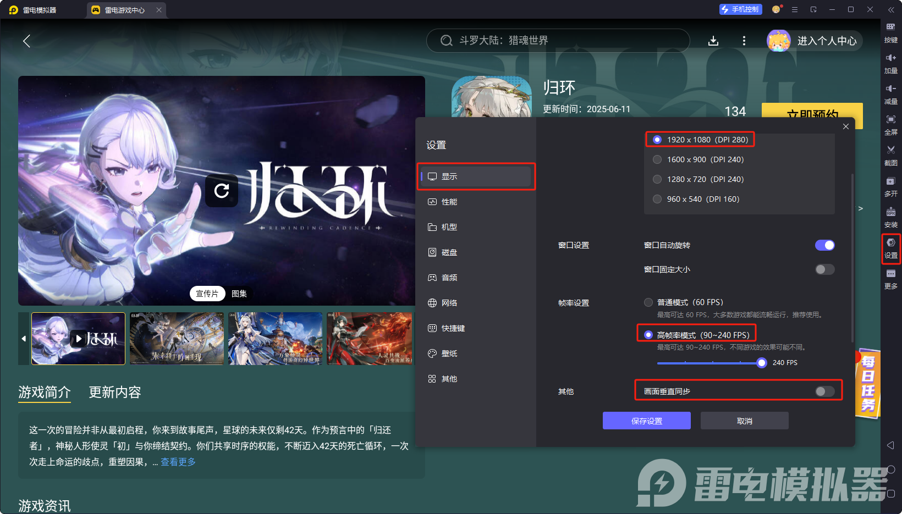This screenshot has height=514, width=902.
Task: Open the 按键 keymapping tool
Action: pyautogui.click(x=891, y=33)
